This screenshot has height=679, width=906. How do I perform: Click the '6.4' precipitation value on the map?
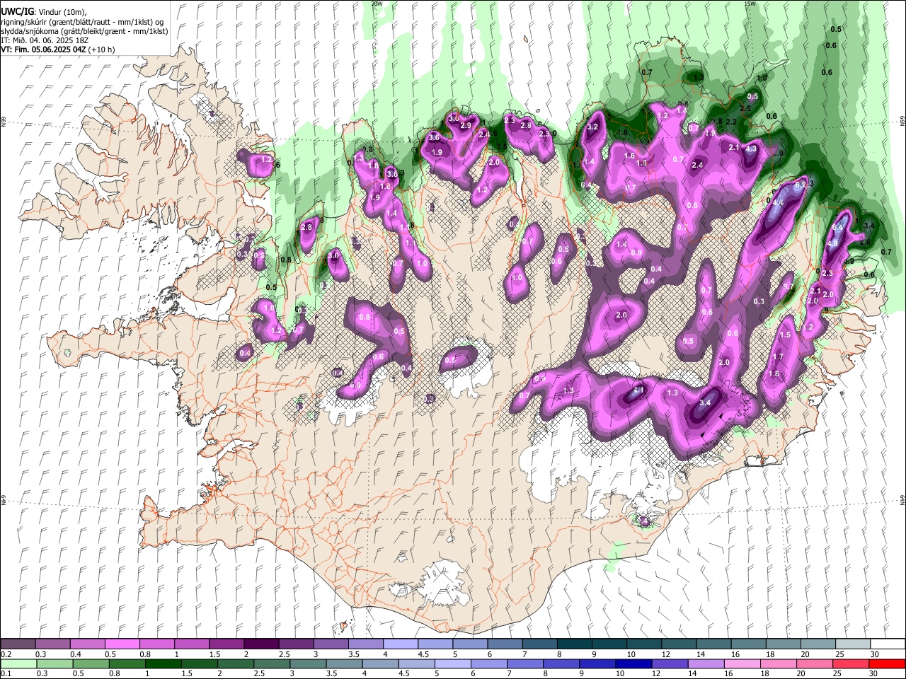pos(839,227)
